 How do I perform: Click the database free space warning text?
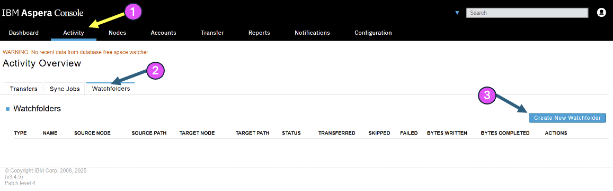tap(75, 52)
